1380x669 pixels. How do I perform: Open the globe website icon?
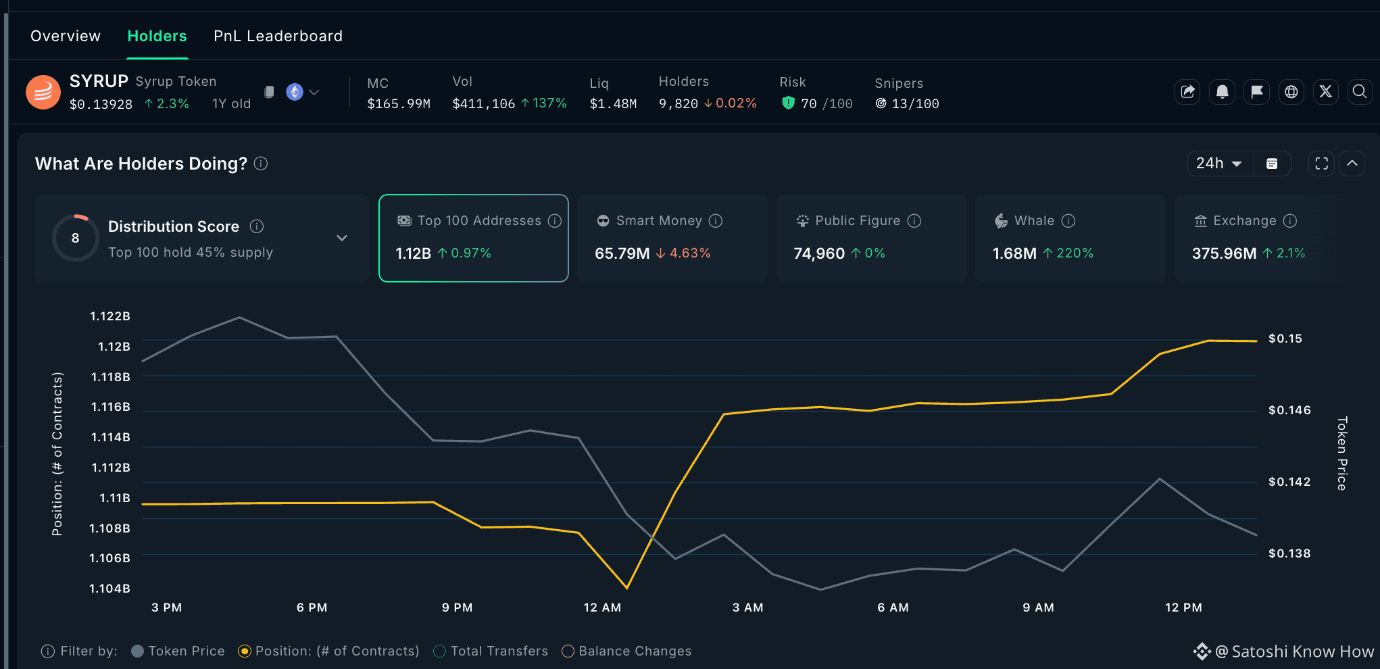pyautogui.click(x=1291, y=91)
